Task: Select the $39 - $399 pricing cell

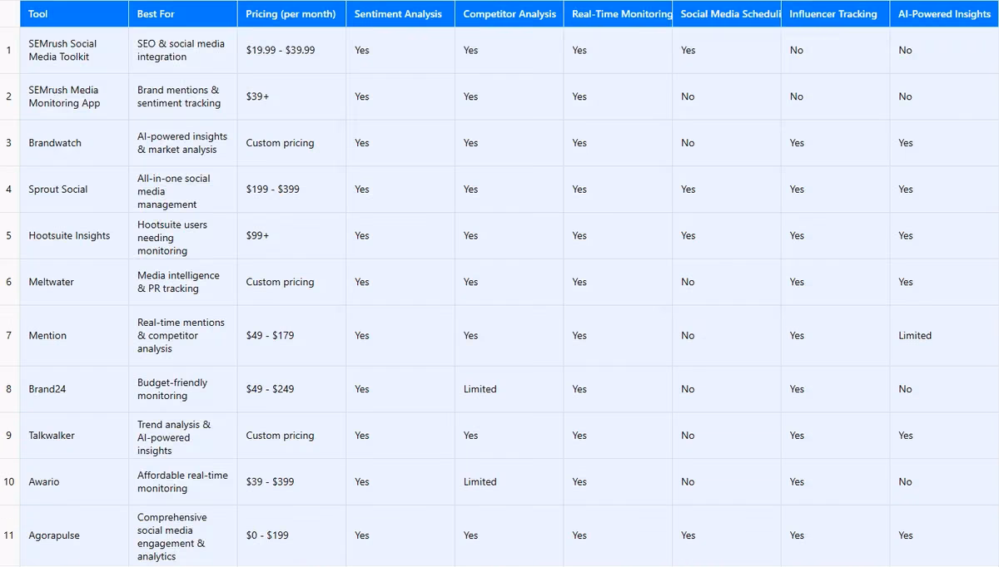Action: tap(291, 482)
